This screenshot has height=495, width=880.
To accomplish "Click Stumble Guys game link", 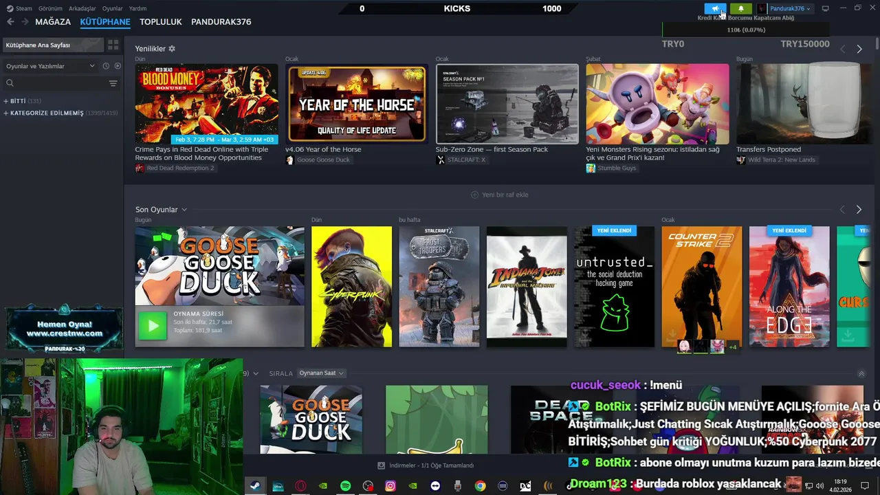I will pyautogui.click(x=611, y=168).
